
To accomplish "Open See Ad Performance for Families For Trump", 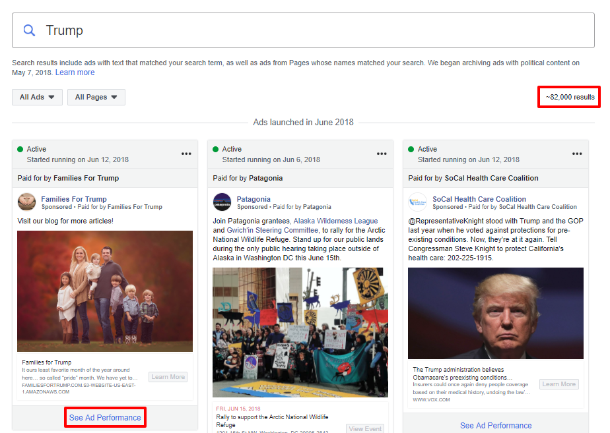I will click(105, 417).
